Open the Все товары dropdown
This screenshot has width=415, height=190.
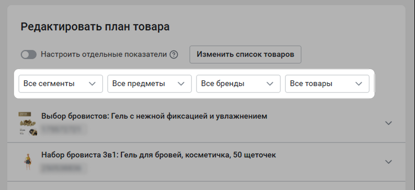pyautogui.click(x=327, y=84)
